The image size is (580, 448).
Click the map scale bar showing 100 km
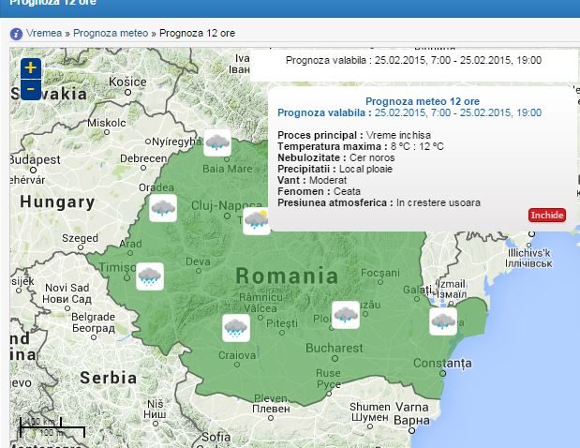(x=52, y=427)
